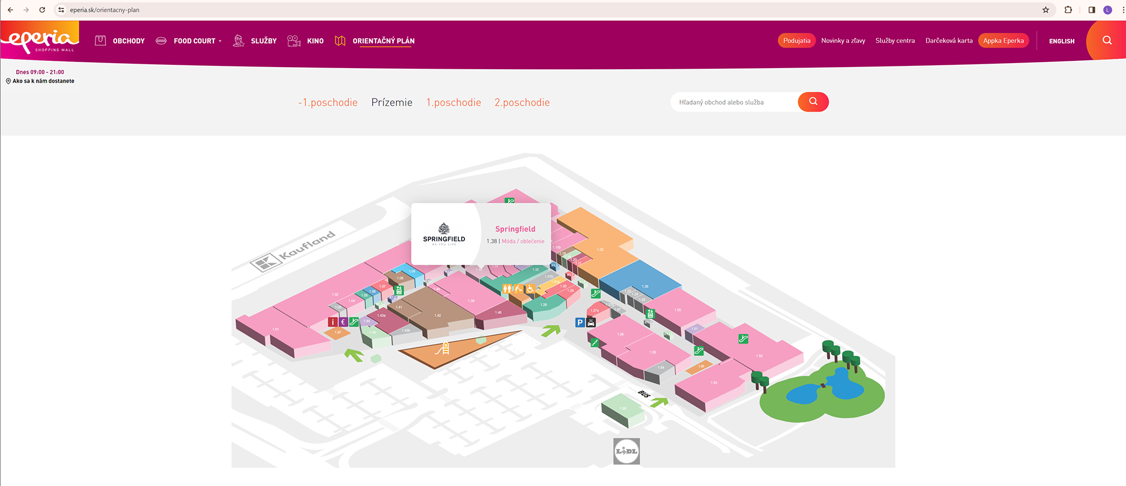
Task: Switch to the 1.poschodie floor tab
Action: point(454,102)
